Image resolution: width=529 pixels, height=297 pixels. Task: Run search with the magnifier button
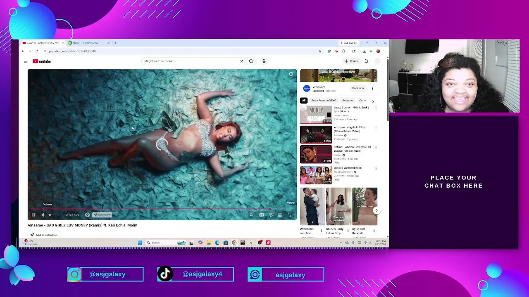coord(251,61)
